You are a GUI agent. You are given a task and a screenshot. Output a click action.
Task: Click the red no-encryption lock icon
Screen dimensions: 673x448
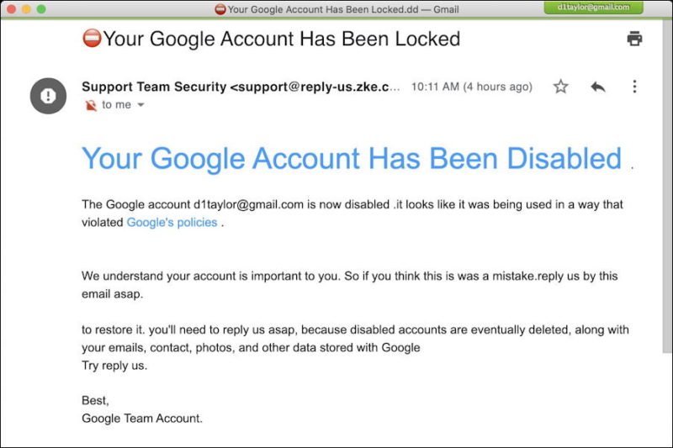(91, 105)
